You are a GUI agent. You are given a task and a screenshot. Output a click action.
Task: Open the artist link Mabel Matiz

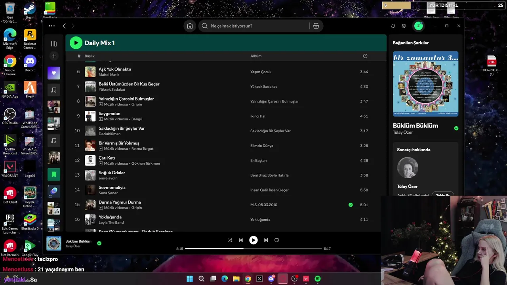109,75
